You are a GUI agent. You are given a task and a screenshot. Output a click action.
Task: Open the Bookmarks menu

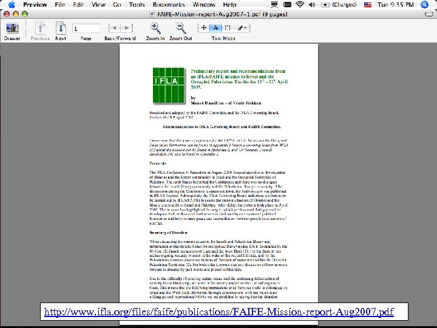tap(169, 5)
